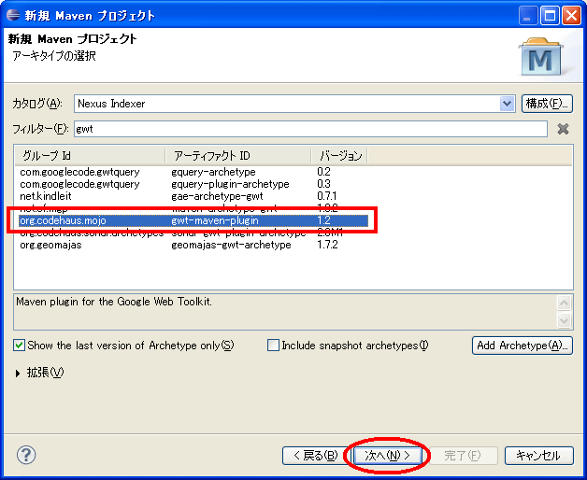Click the Eclipse icon in title bar
Screen dimensions: 587x480
[x=13, y=15]
